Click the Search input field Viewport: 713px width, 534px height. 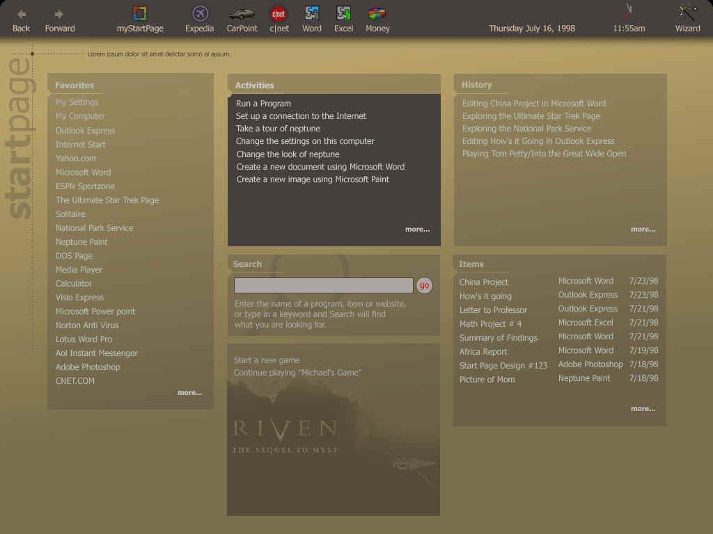[x=323, y=286]
